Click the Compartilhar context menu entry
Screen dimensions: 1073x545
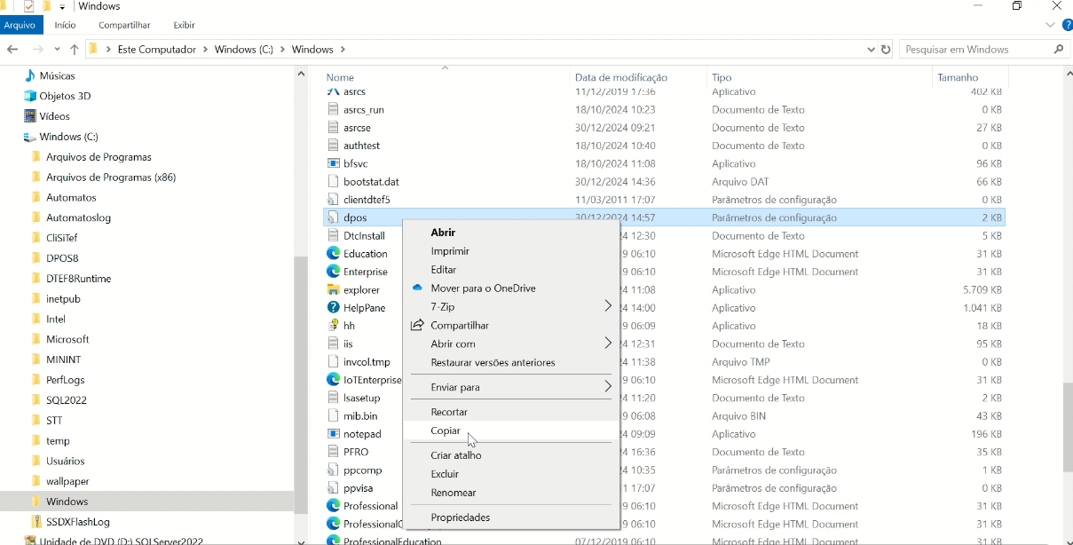[460, 326]
